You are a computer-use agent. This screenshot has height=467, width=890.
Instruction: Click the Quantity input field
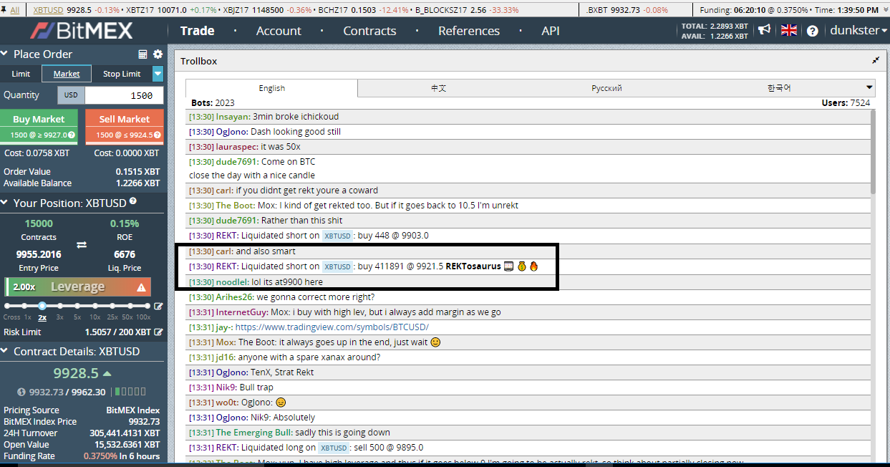coord(124,95)
